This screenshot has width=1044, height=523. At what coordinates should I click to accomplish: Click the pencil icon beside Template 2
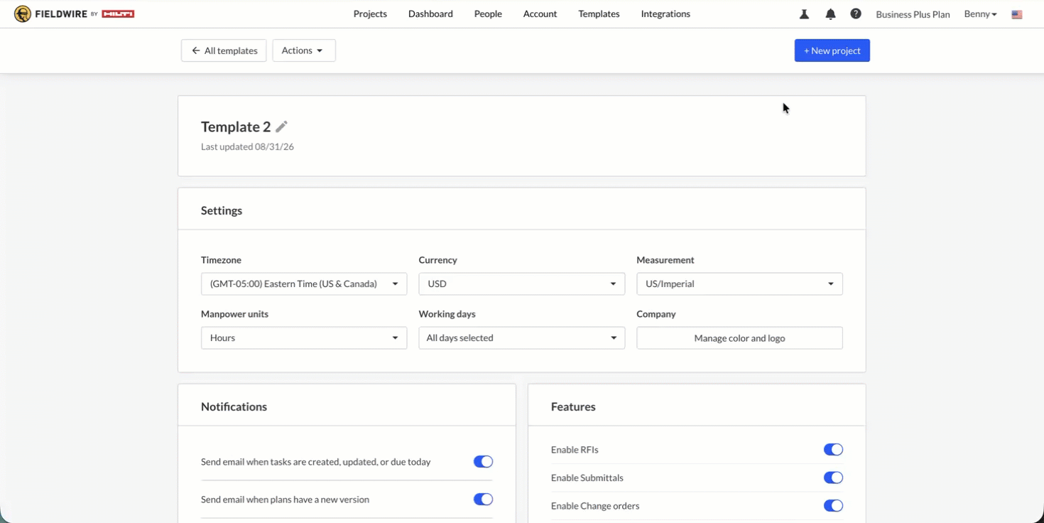point(282,126)
